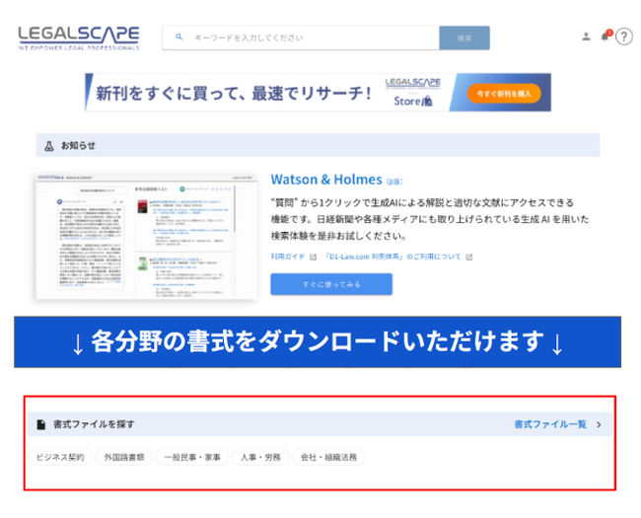Screen dimensions: 641x518
Task: Click the magnifier icon in search box
Action: pyautogui.click(x=178, y=37)
